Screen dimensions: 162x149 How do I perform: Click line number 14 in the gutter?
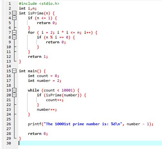coord(9,66)
